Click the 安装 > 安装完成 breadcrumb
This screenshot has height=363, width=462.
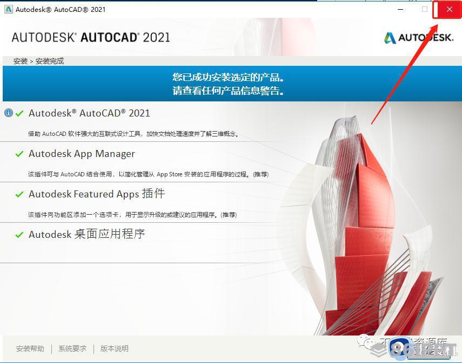[38, 61]
